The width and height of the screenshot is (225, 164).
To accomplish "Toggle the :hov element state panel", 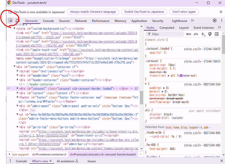I will [x=188, y=34].
